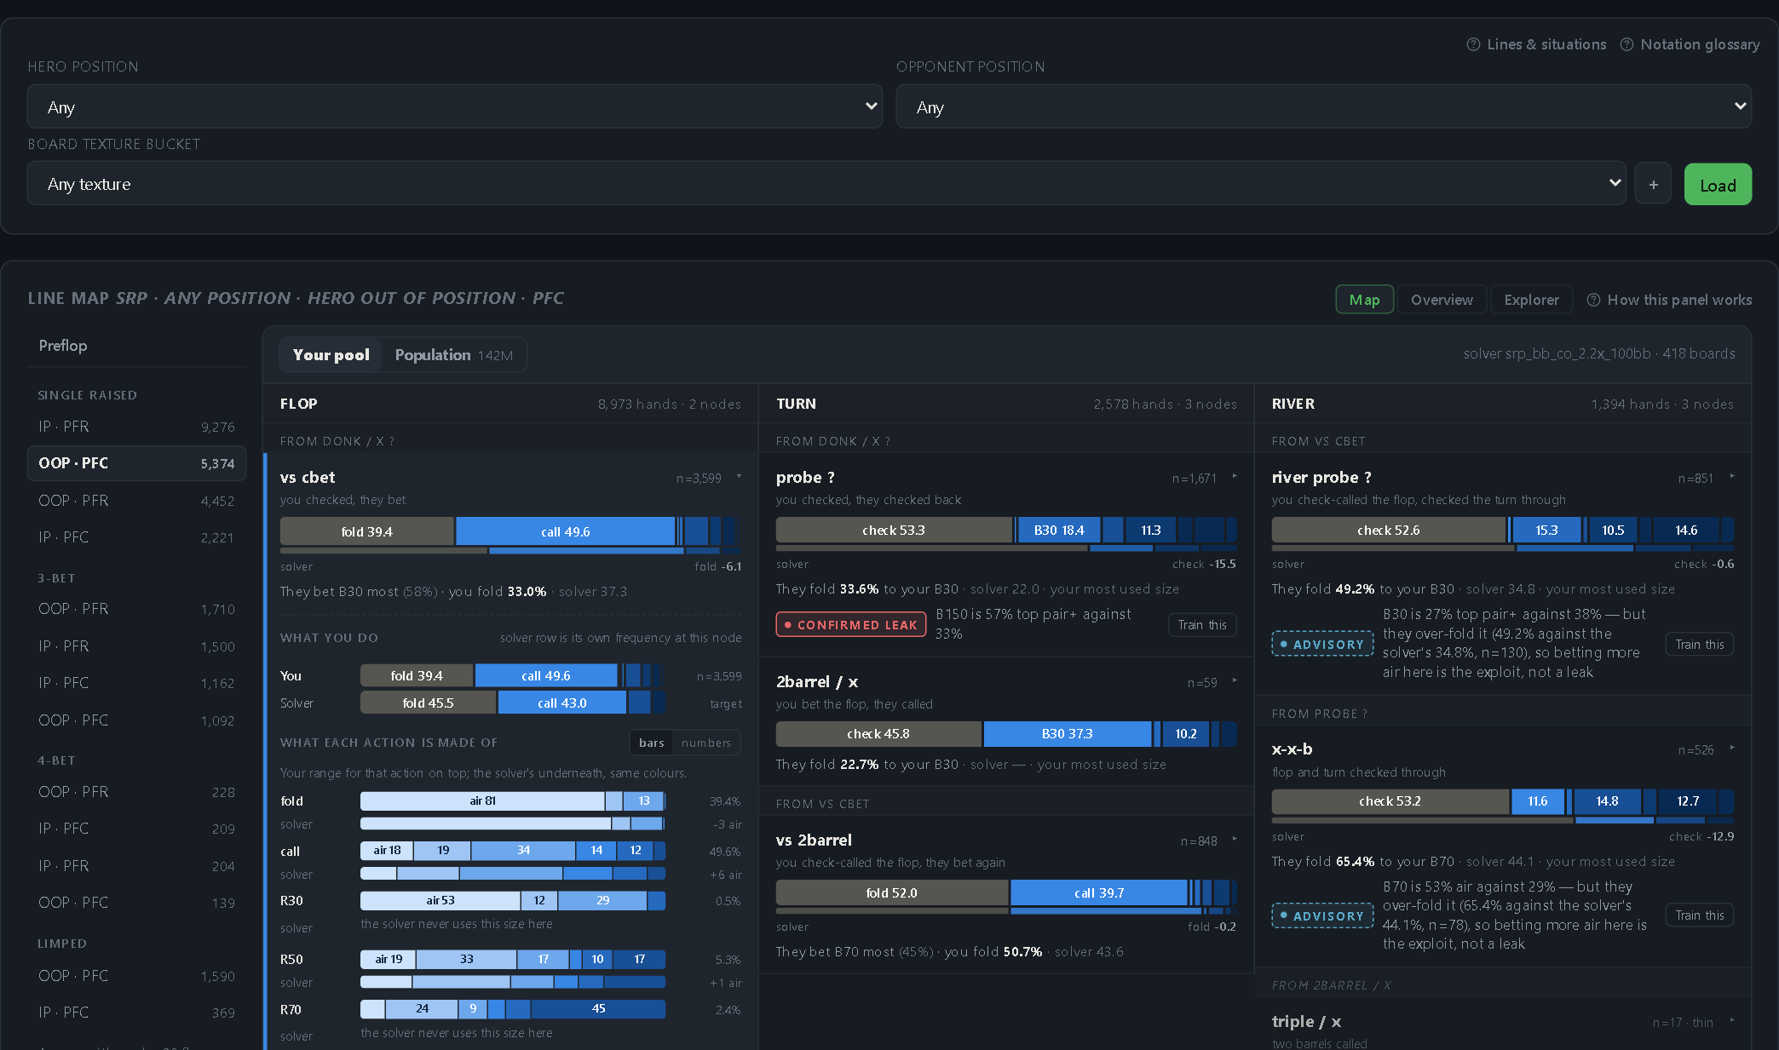Click fold row air 81 segment
1779x1050 pixels.
click(x=482, y=800)
